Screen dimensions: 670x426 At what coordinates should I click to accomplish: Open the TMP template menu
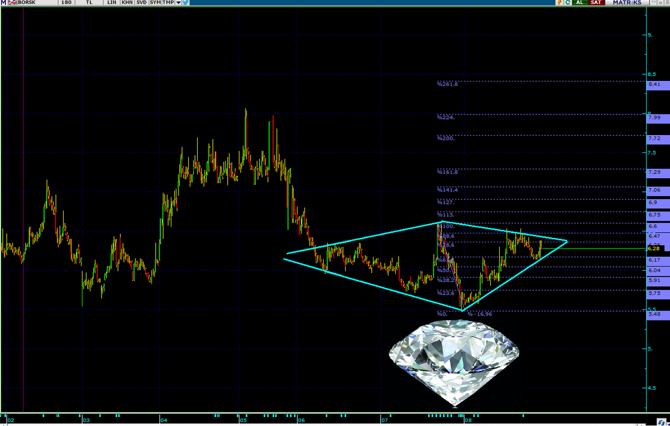pyautogui.click(x=167, y=3)
